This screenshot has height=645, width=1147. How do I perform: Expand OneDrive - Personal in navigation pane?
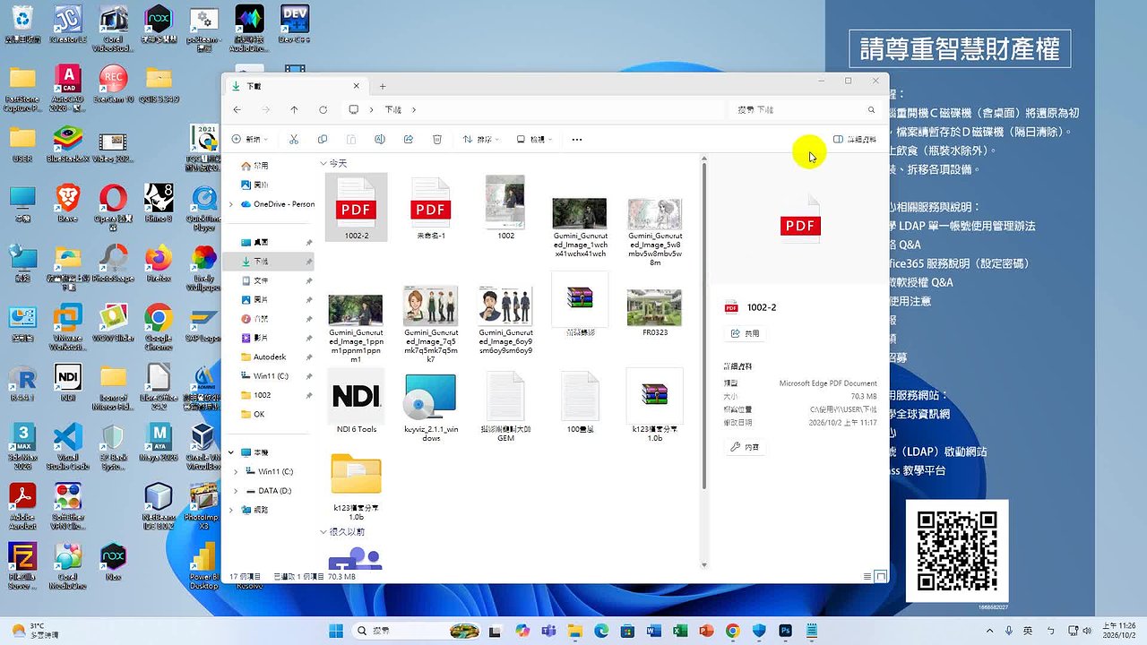point(231,204)
